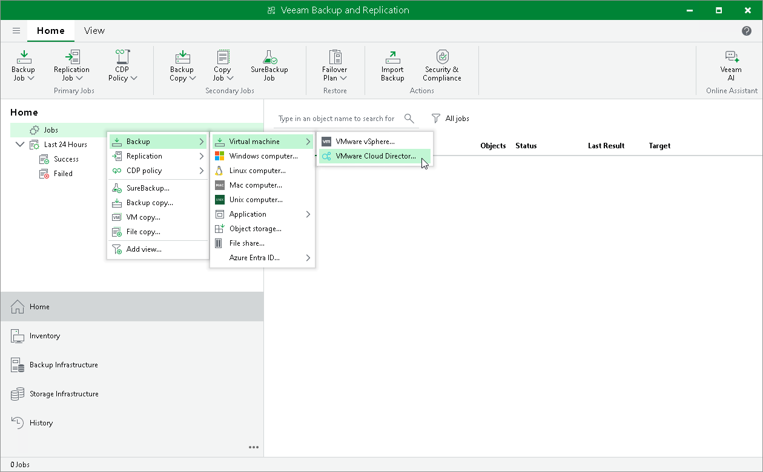763x472 pixels.
Task: Choose Replication in the context menu
Action: [x=158, y=156]
